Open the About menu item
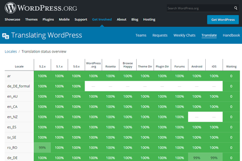This screenshot has height=161, width=242. pos(121,19)
